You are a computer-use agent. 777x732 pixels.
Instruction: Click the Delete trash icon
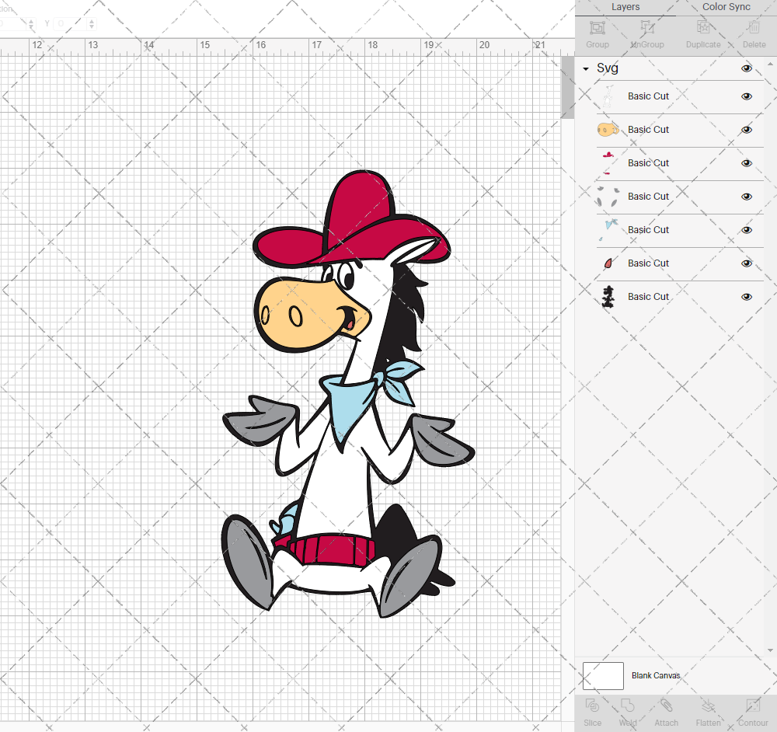(754, 28)
